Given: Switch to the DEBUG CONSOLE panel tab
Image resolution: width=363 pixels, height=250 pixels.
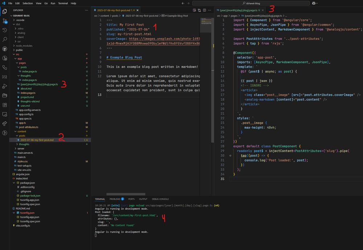Looking at the screenshot, I should coord(160,199).
